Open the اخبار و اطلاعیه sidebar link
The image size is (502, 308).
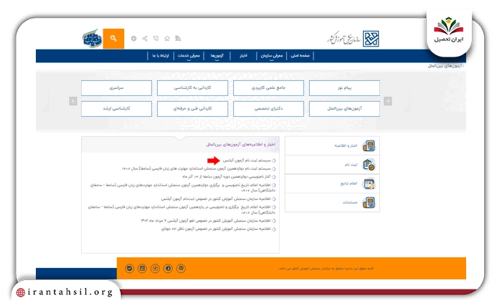pyautogui.click(x=346, y=146)
